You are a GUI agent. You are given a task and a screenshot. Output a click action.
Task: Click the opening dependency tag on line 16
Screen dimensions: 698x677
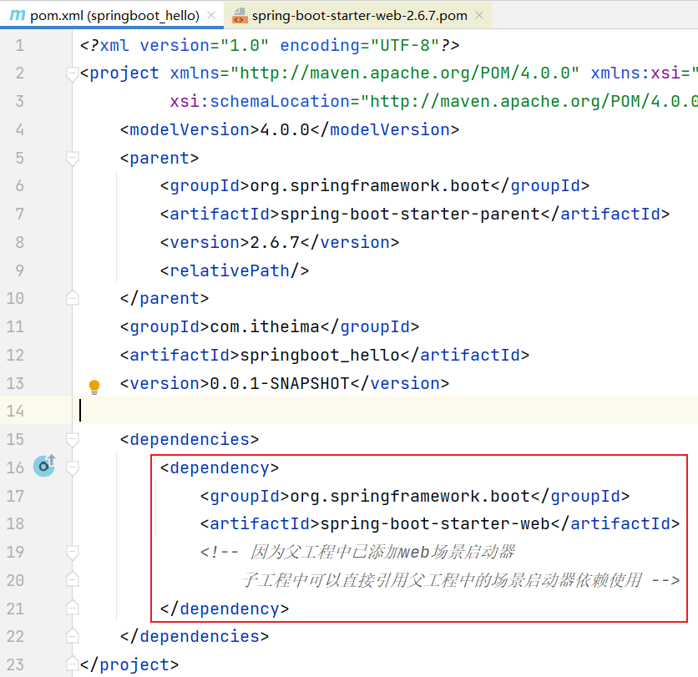220,468
